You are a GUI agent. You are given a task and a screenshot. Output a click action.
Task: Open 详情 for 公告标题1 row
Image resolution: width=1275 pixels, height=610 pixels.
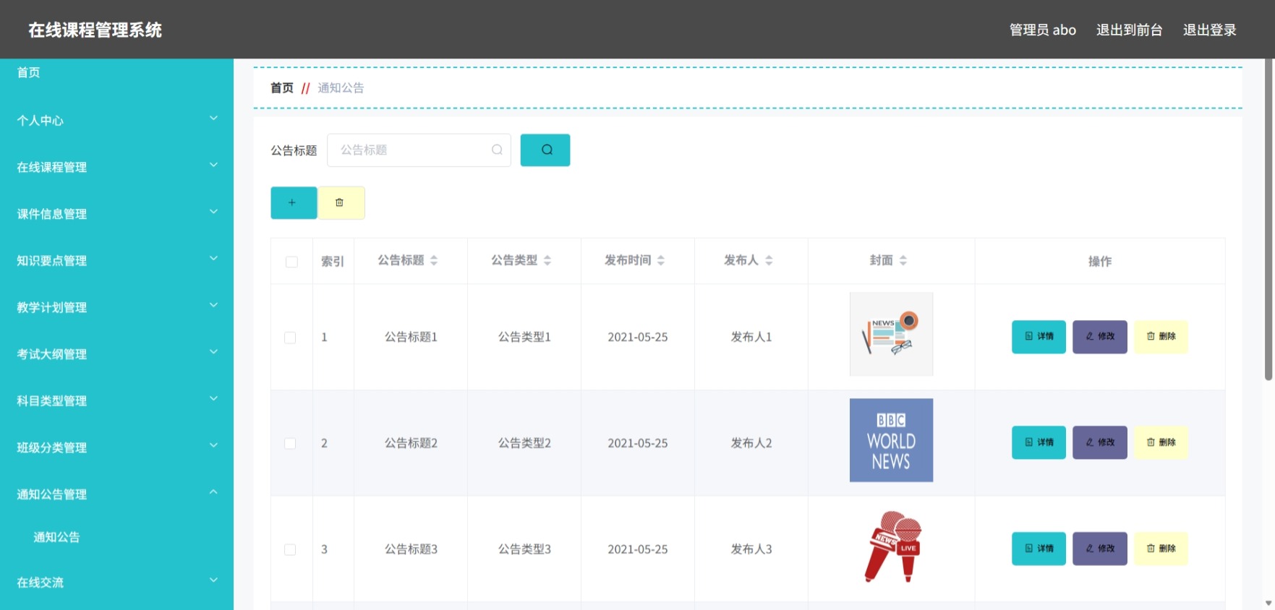coord(1039,337)
